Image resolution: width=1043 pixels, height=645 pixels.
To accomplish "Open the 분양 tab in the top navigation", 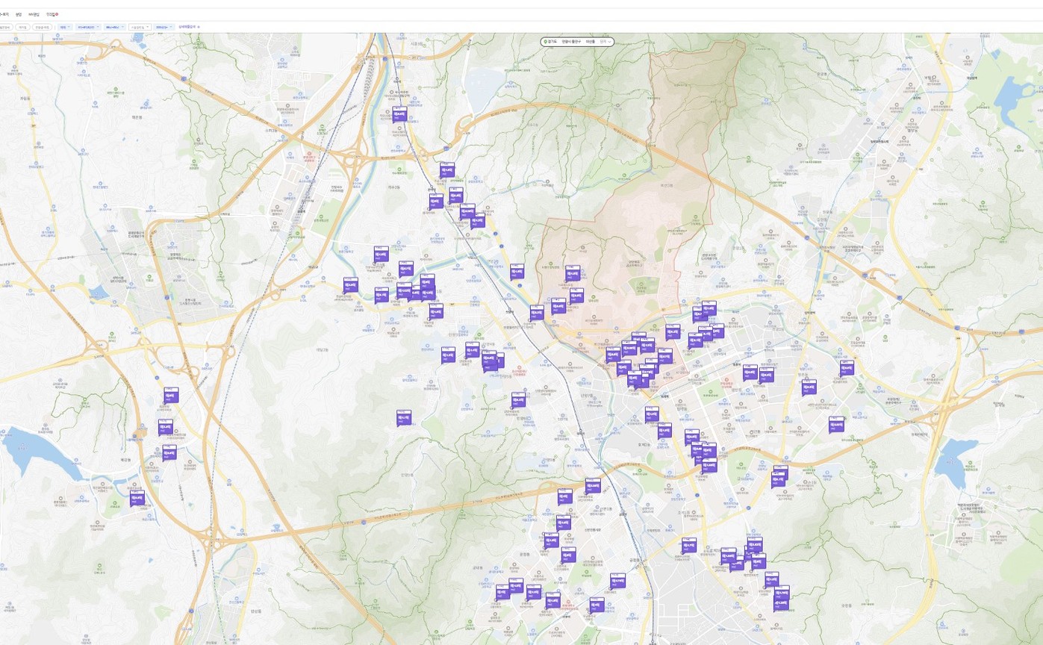I will point(19,14).
